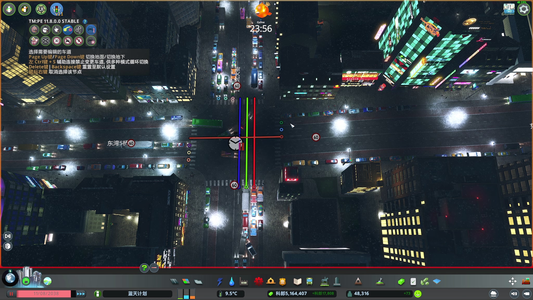Select the priority signs stop tool
533x300 pixels.
point(34,41)
